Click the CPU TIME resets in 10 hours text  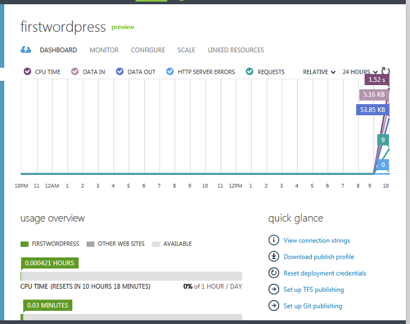click(x=85, y=286)
